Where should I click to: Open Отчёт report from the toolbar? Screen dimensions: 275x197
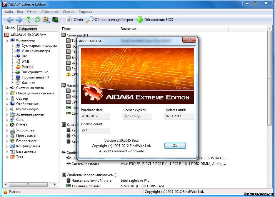75,20
